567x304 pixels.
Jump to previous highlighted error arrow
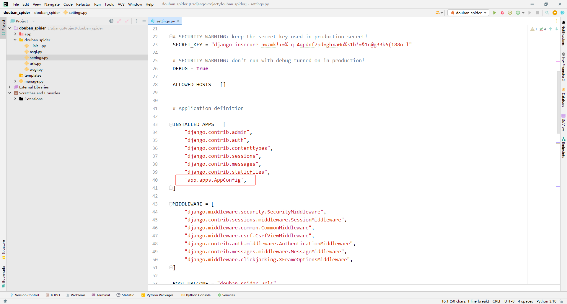[x=550, y=29]
